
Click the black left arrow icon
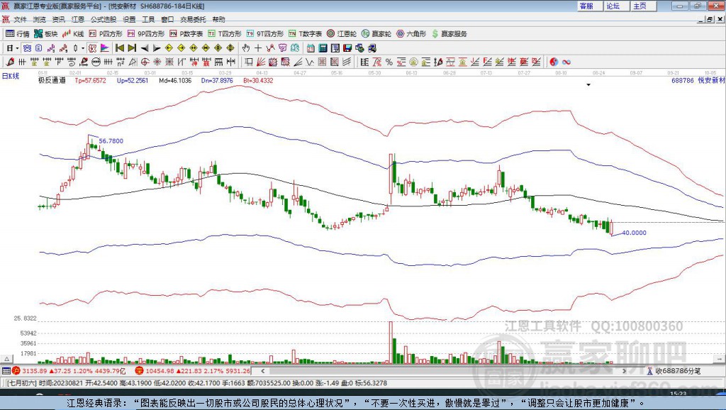[x=145, y=48]
